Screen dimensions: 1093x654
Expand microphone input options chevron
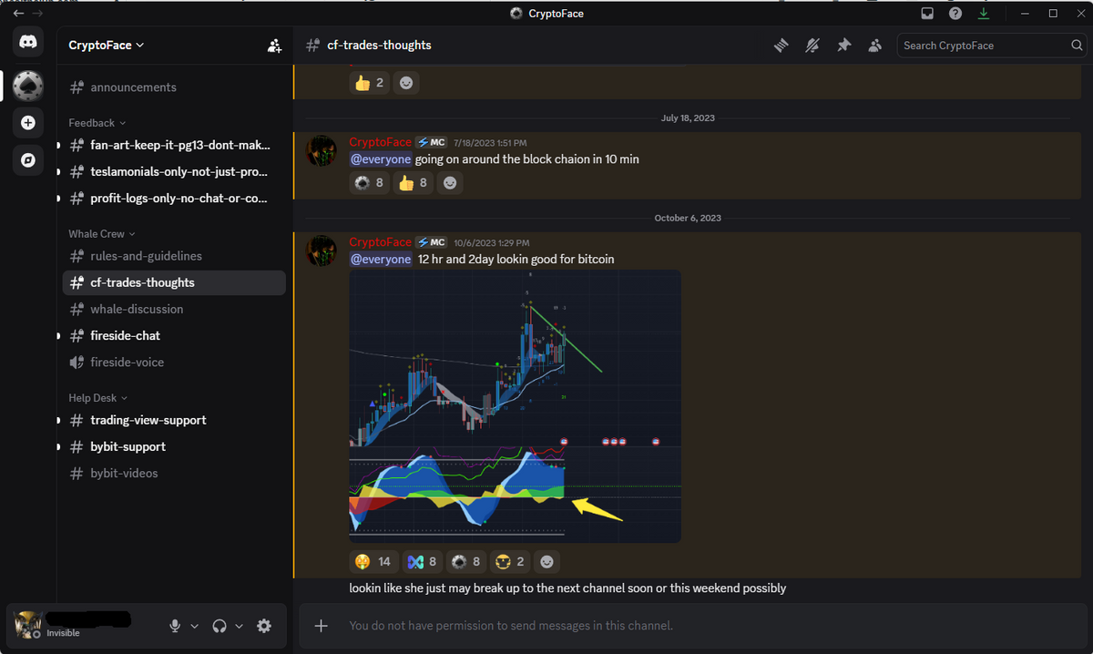(x=194, y=627)
